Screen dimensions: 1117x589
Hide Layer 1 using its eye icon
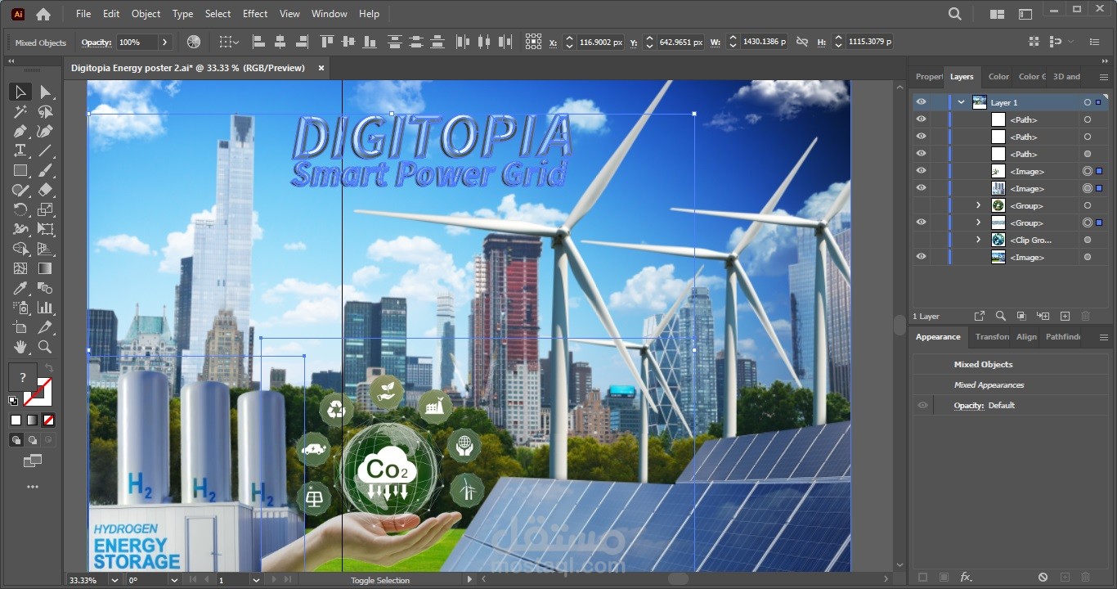pos(922,102)
